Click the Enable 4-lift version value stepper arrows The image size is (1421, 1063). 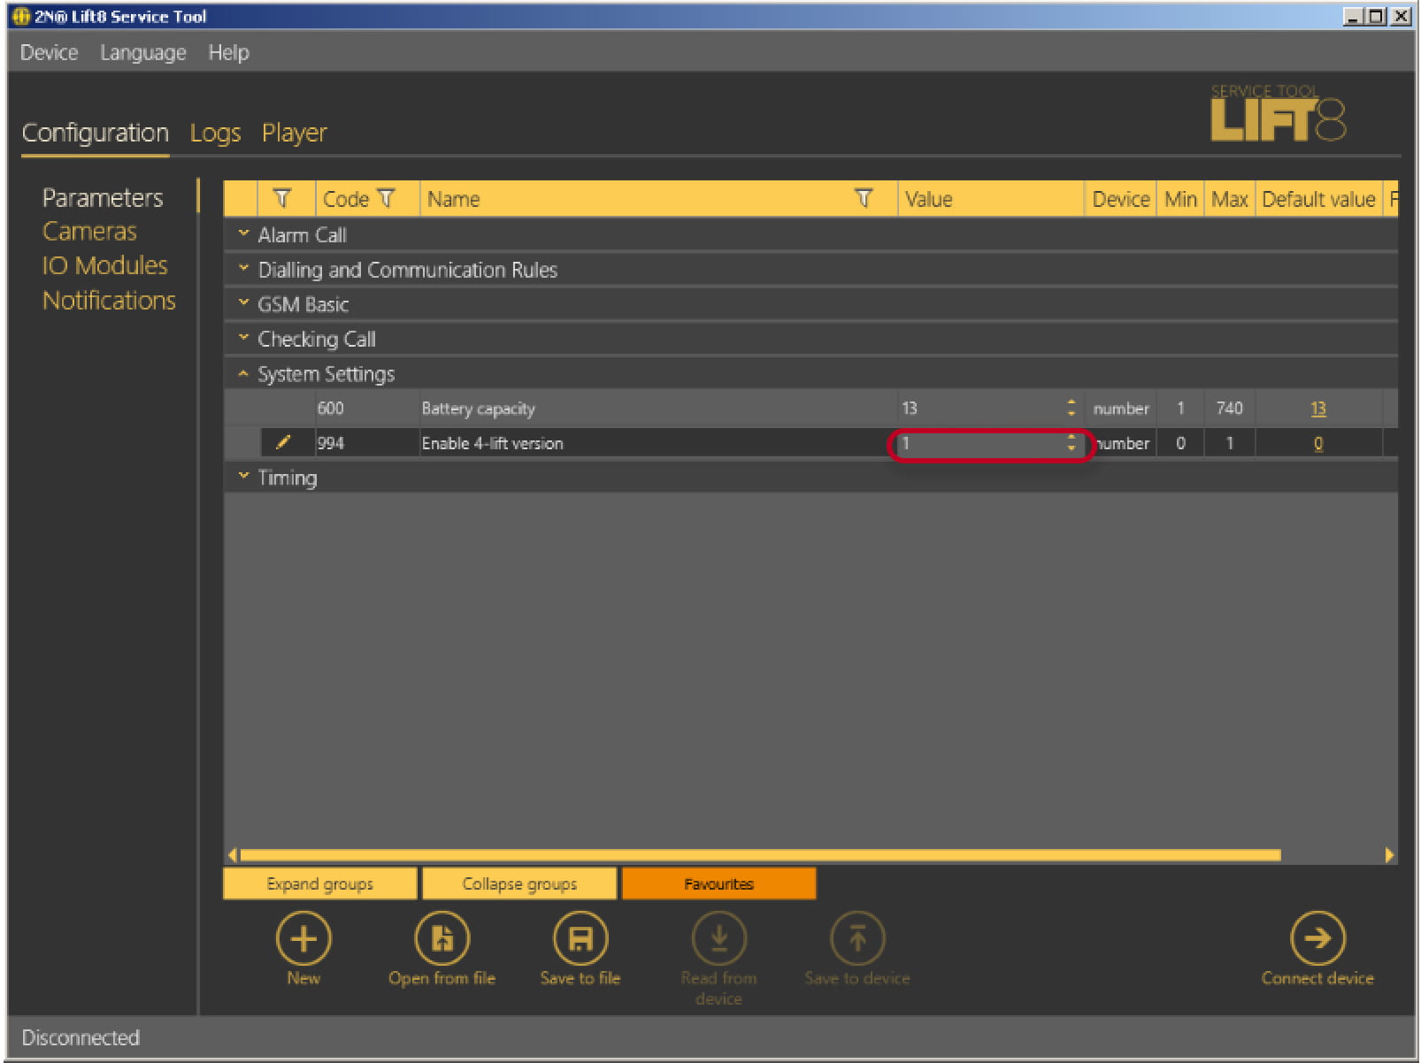click(1072, 443)
